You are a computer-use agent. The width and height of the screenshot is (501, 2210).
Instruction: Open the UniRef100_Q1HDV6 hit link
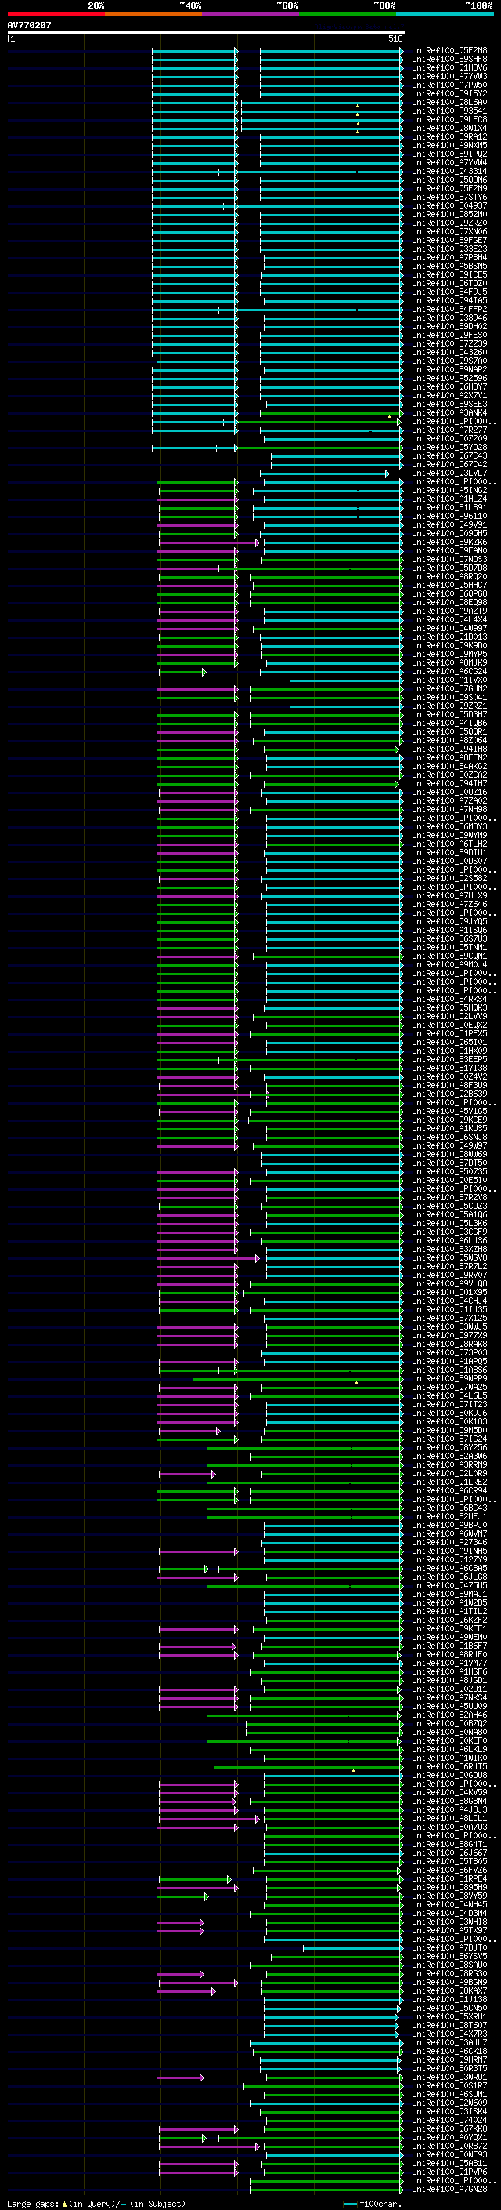(x=449, y=67)
